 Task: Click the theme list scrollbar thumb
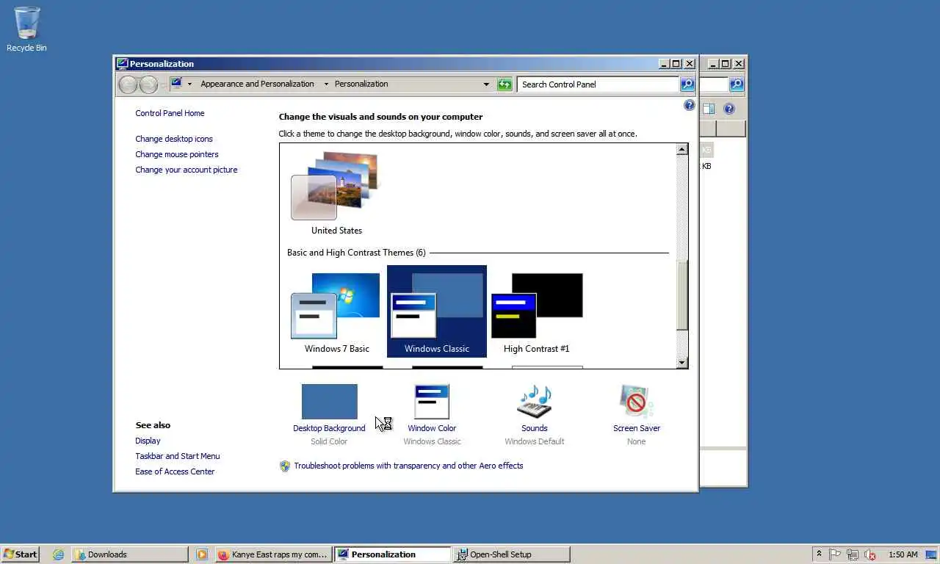pyautogui.click(x=682, y=295)
